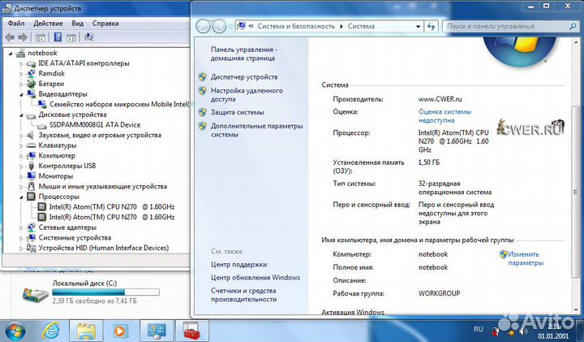Expand IDE ATA/ATAPI controllers node
Screen dimensions: 584x342
[22, 63]
